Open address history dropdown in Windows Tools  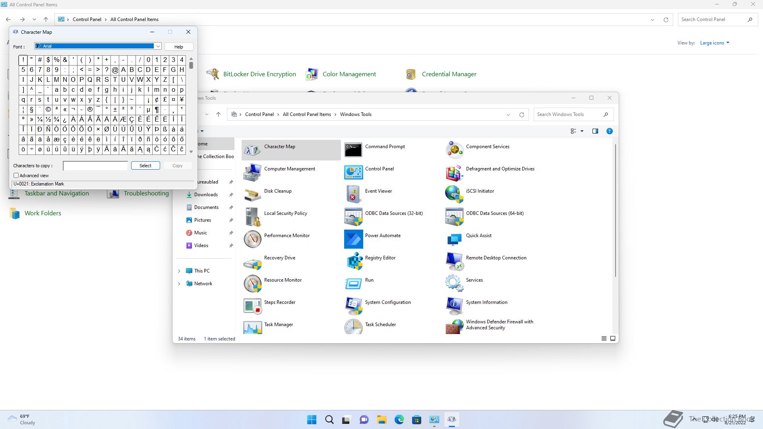click(x=508, y=114)
